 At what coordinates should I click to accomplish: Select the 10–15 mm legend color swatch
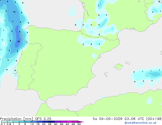34,122
